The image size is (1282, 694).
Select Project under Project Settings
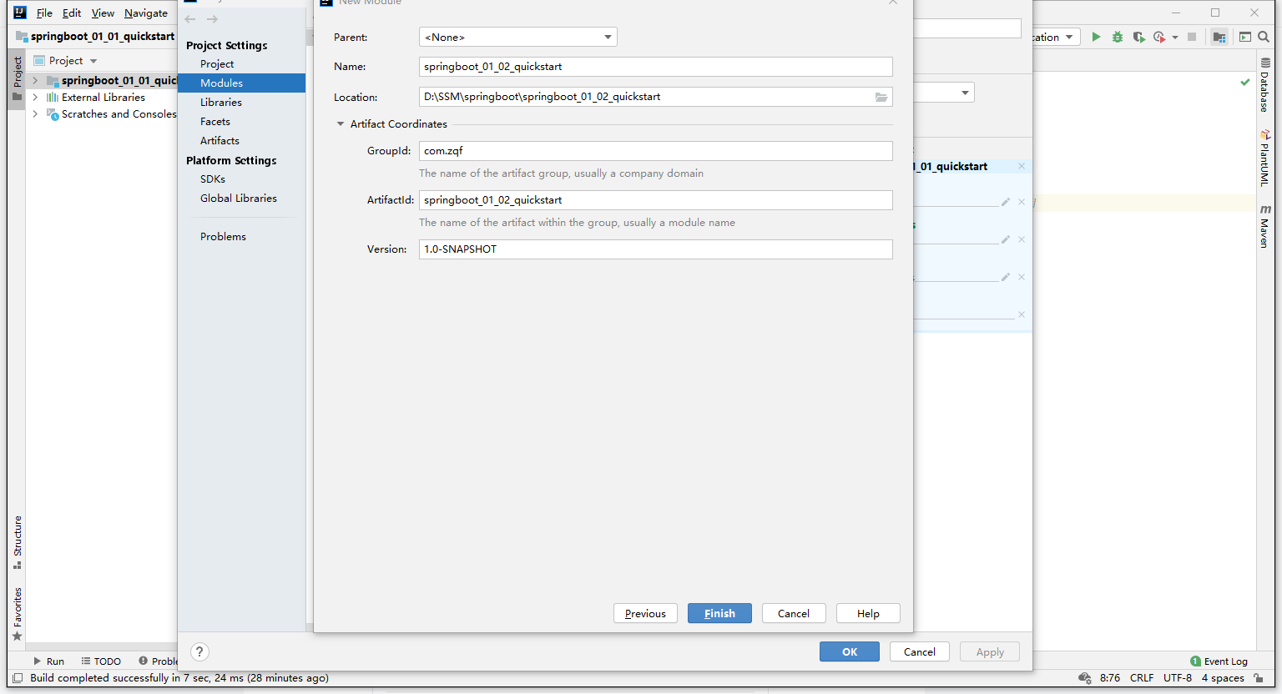coord(217,64)
